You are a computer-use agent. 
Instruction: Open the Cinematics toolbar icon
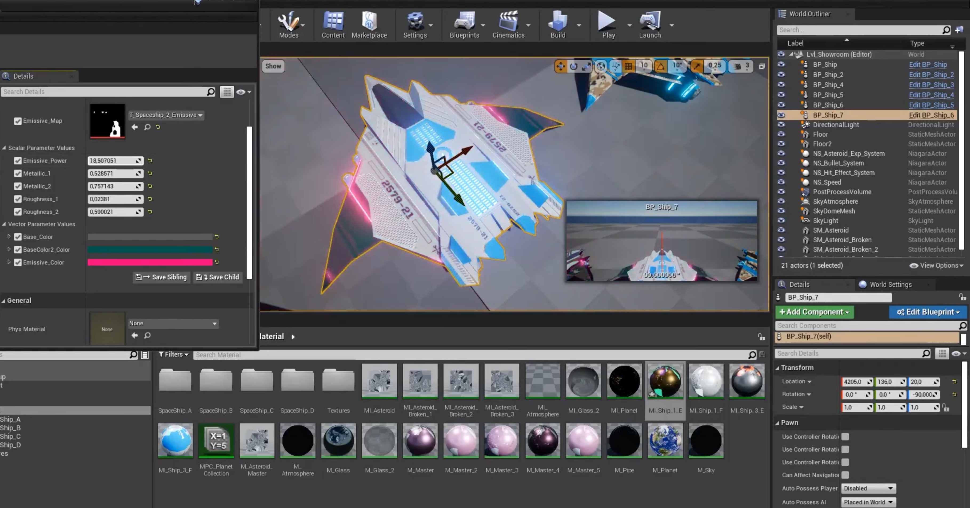pos(508,25)
